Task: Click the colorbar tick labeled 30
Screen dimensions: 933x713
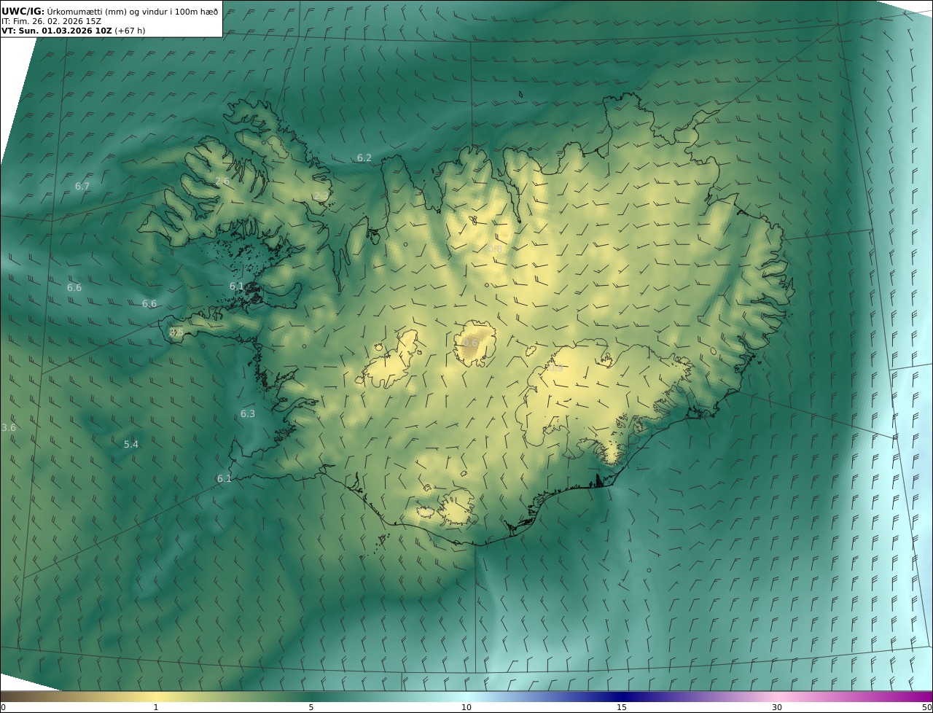Action: [777, 707]
